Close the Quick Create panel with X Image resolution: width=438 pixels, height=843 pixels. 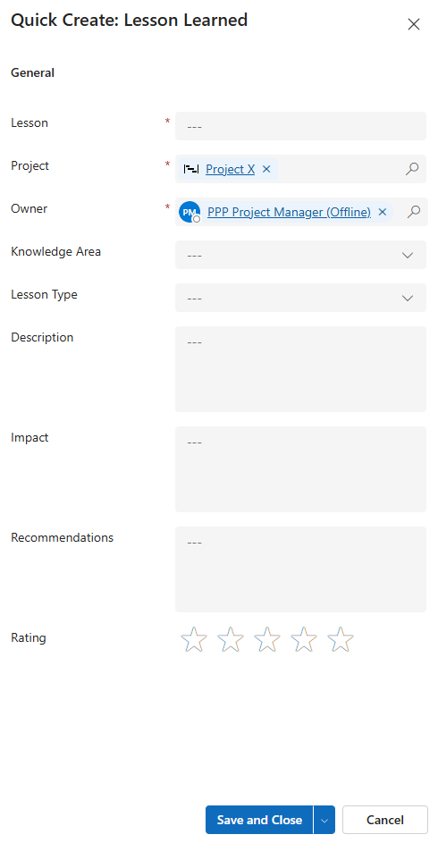click(x=413, y=24)
